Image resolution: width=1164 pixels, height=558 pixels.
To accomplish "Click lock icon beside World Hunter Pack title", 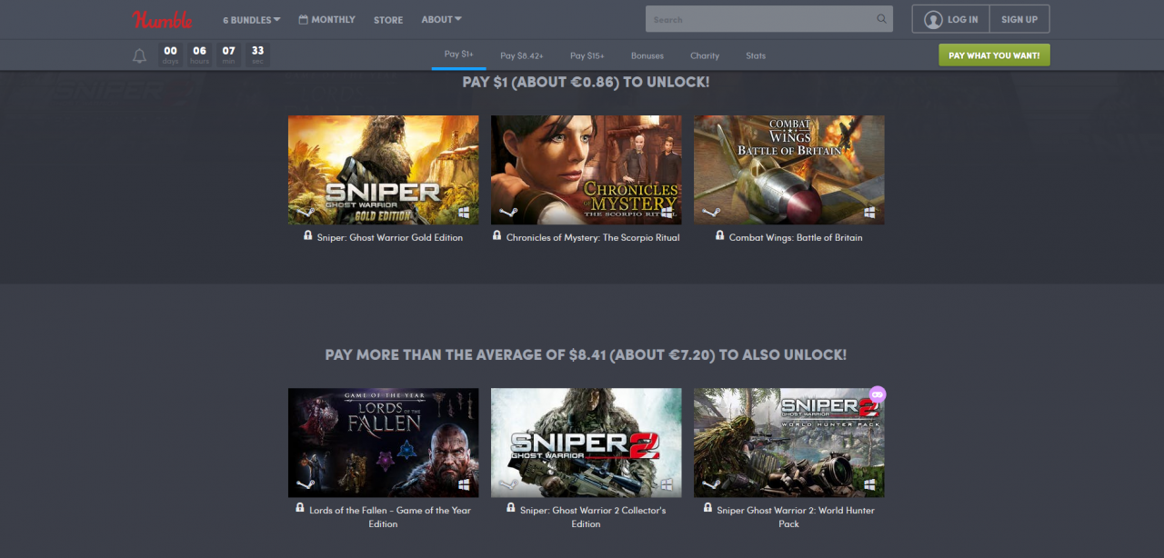I will [x=708, y=508].
